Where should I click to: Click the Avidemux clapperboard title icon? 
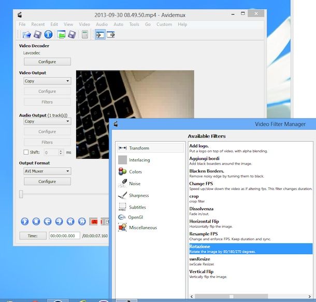20,15
